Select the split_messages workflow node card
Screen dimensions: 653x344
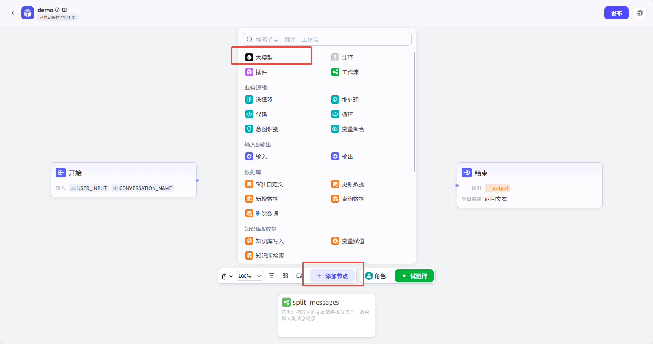point(326,315)
